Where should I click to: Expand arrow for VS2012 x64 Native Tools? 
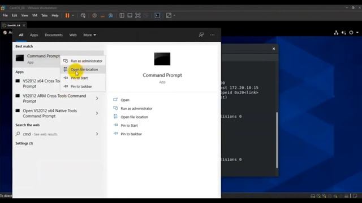pyautogui.click(x=97, y=113)
